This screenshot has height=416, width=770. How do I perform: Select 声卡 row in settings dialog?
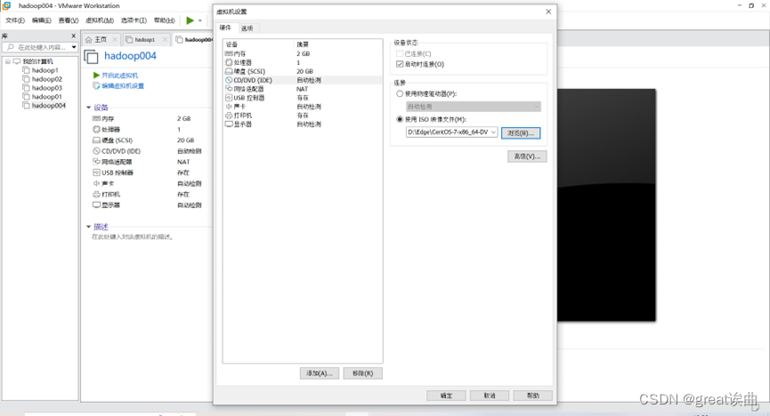tap(303, 107)
